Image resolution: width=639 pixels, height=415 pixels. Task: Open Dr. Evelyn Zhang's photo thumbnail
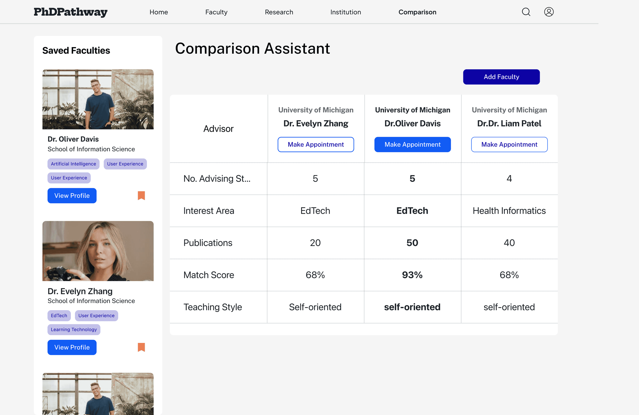pyautogui.click(x=98, y=251)
